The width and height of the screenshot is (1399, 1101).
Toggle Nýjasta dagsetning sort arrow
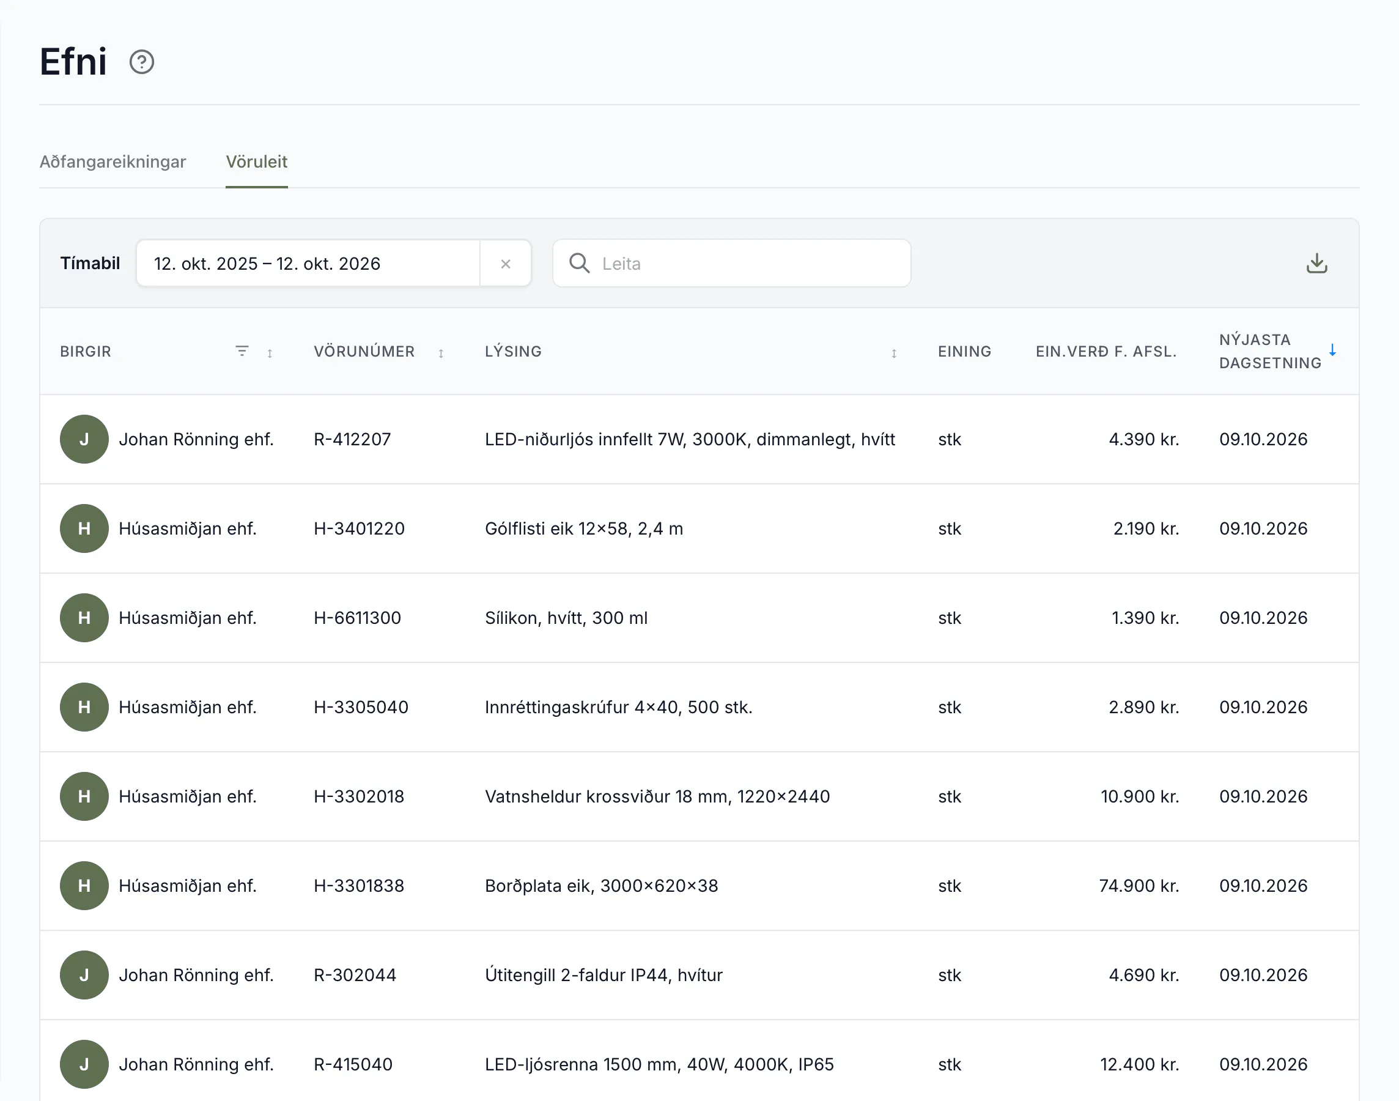(x=1332, y=350)
